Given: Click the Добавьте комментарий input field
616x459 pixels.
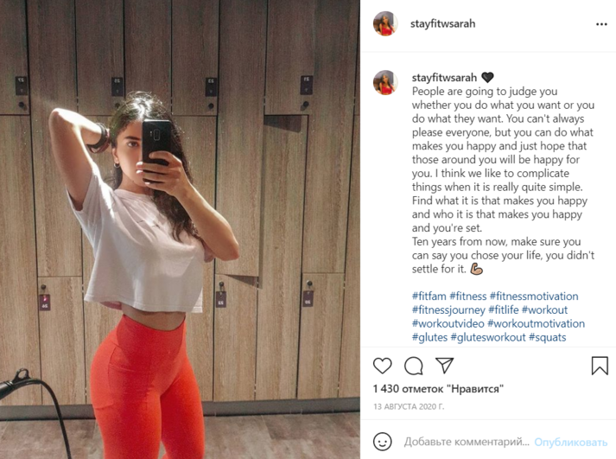Looking at the screenshot, I should tap(467, 442).
